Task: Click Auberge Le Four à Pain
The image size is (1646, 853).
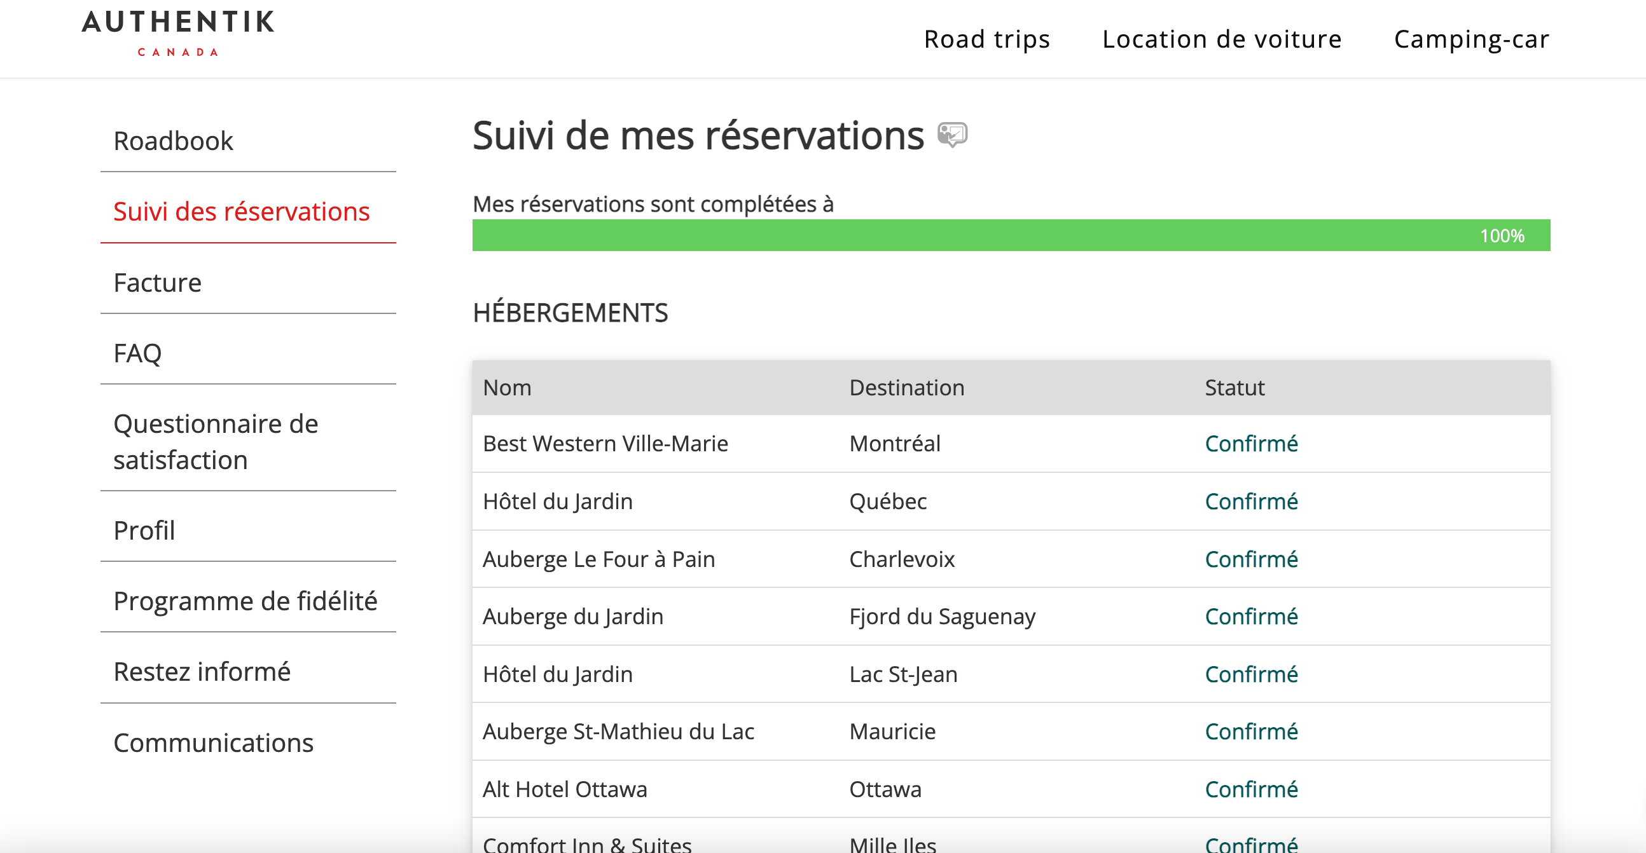Action: tap(598, 559)
